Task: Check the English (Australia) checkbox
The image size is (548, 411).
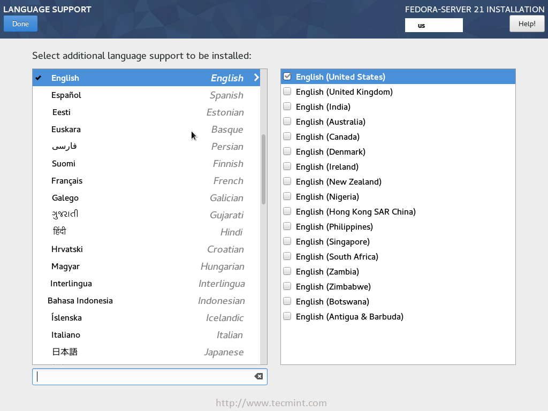Action: point(287,121)
